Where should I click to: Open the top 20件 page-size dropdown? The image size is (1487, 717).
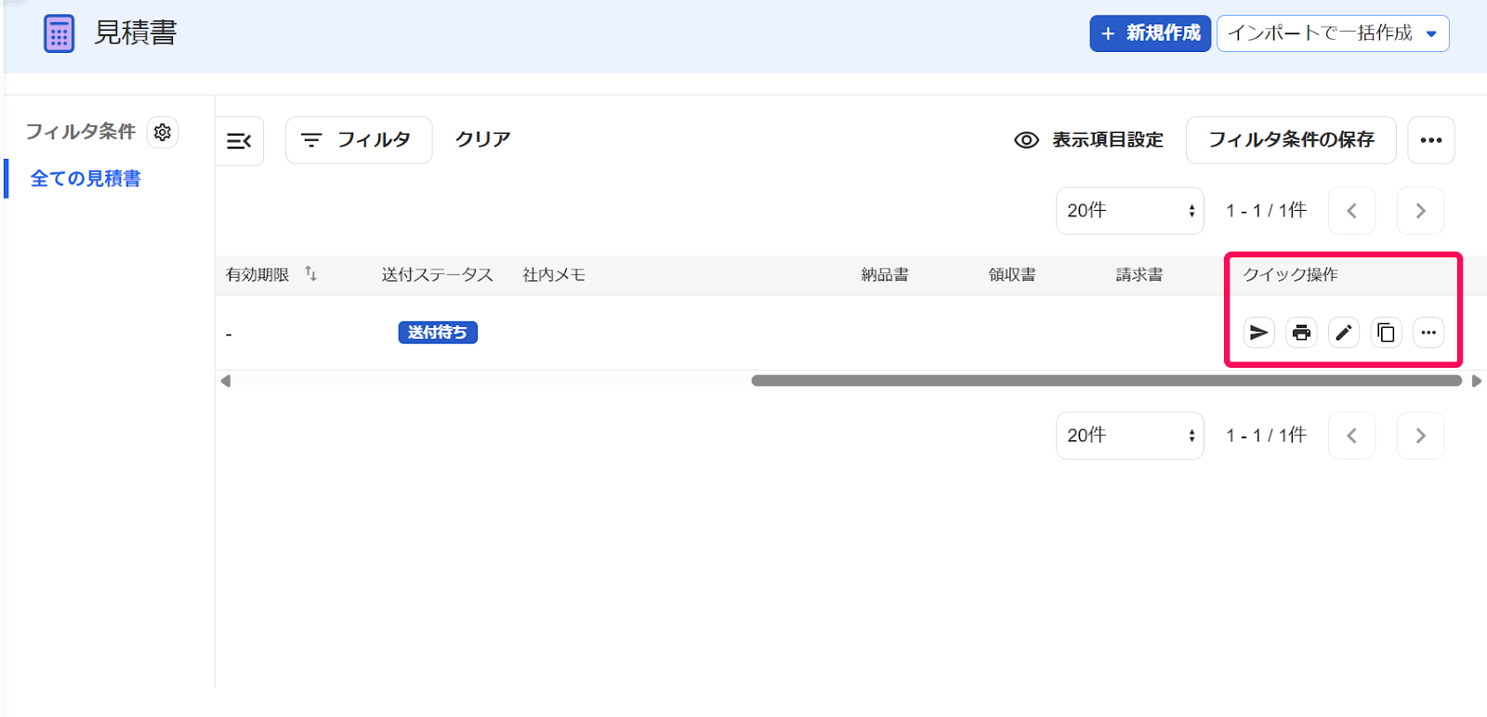(1130, 211)
